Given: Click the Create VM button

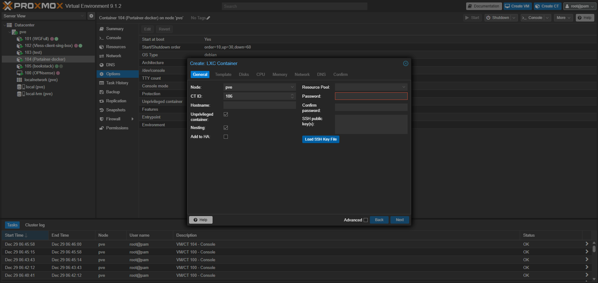Looking at the screenshot, I should 517,6.
